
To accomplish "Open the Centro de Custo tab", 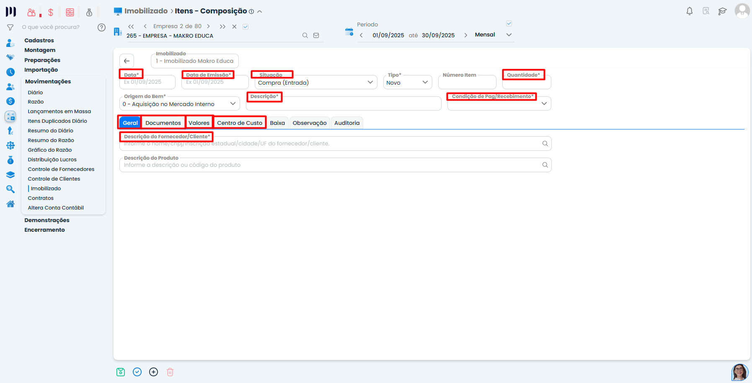I will pos(240,123).
